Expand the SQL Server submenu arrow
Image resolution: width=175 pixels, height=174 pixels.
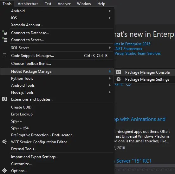click(110, 48)
